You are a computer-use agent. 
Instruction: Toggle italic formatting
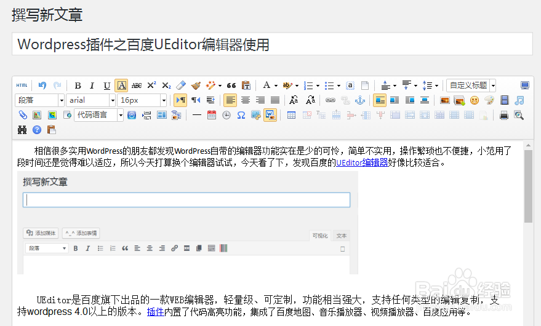(92, 85)
